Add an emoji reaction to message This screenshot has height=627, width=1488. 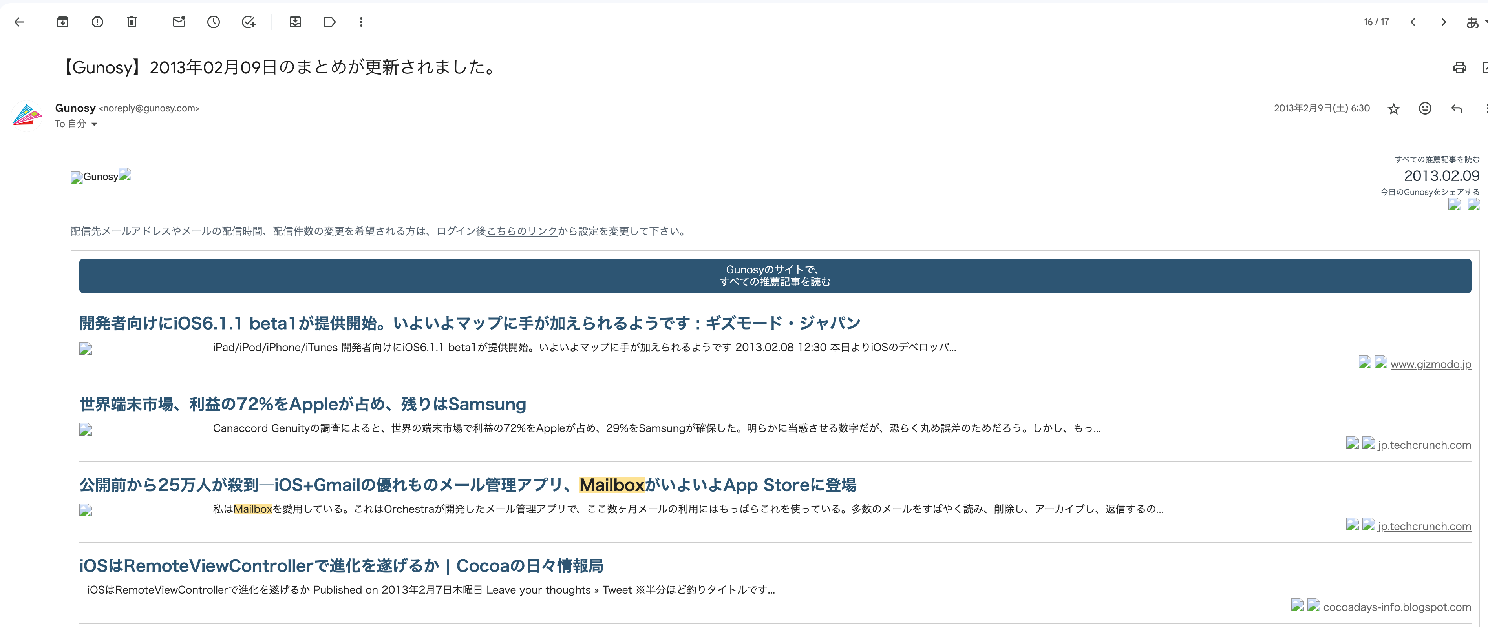tap(1424, 109)
